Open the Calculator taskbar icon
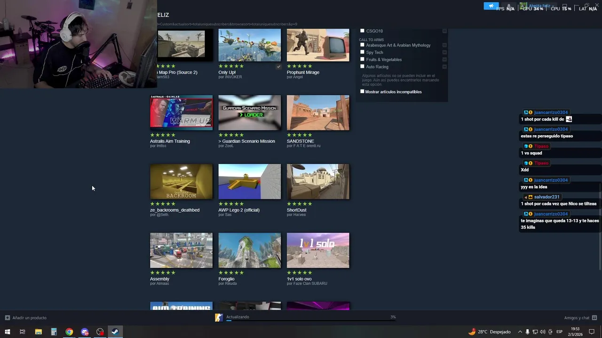 (x=54, y=331)
